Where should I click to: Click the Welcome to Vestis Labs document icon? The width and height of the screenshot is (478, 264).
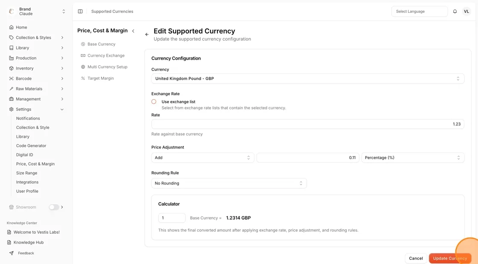[x=9, y=232]
